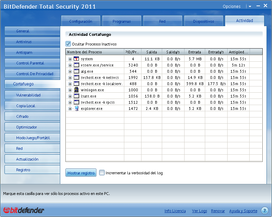Click the vsserv.exe process icon

(76, 65)
